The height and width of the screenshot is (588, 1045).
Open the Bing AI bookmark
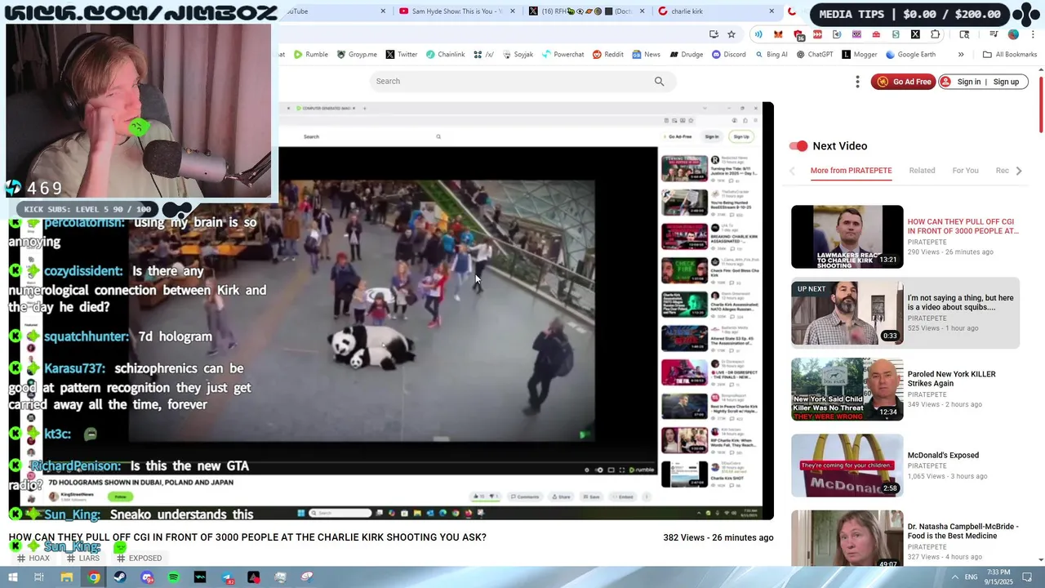pyautogui.click(x=771, y=55)
